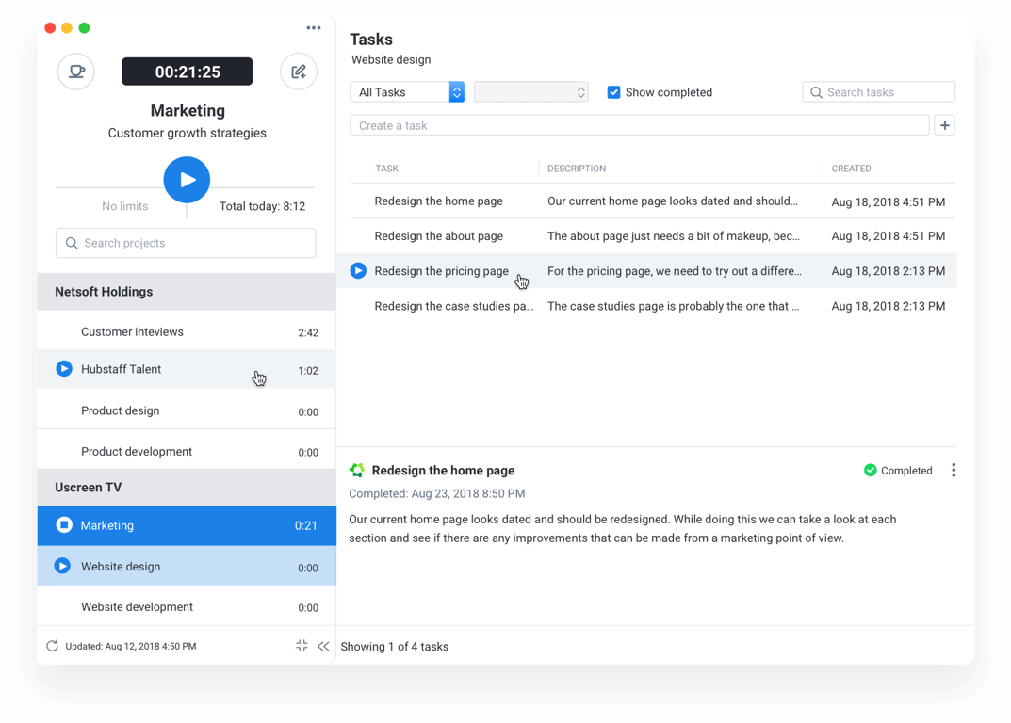The image size is (1011, 723).
Task: Click the plus icon to add a task
Action: (944, 124)
